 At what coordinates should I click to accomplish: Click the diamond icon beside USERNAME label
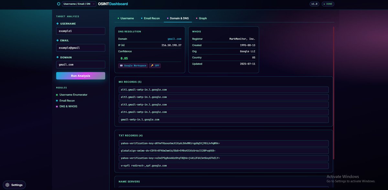(x=58, y=24)
